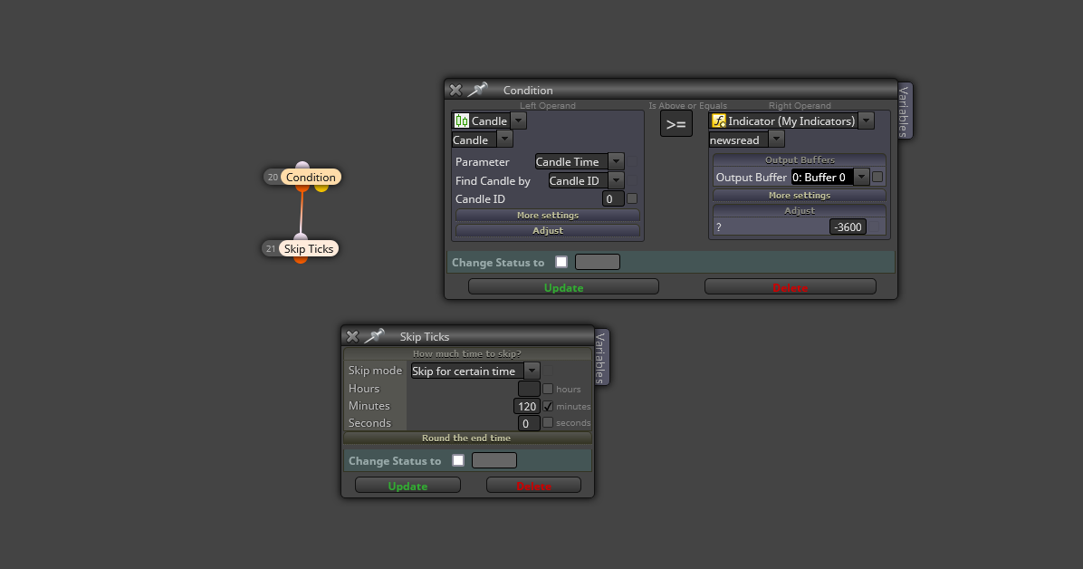Click the >= operator button
Image resolution: width=1083 pixels, height=569 pixels.
click(676, 124)
